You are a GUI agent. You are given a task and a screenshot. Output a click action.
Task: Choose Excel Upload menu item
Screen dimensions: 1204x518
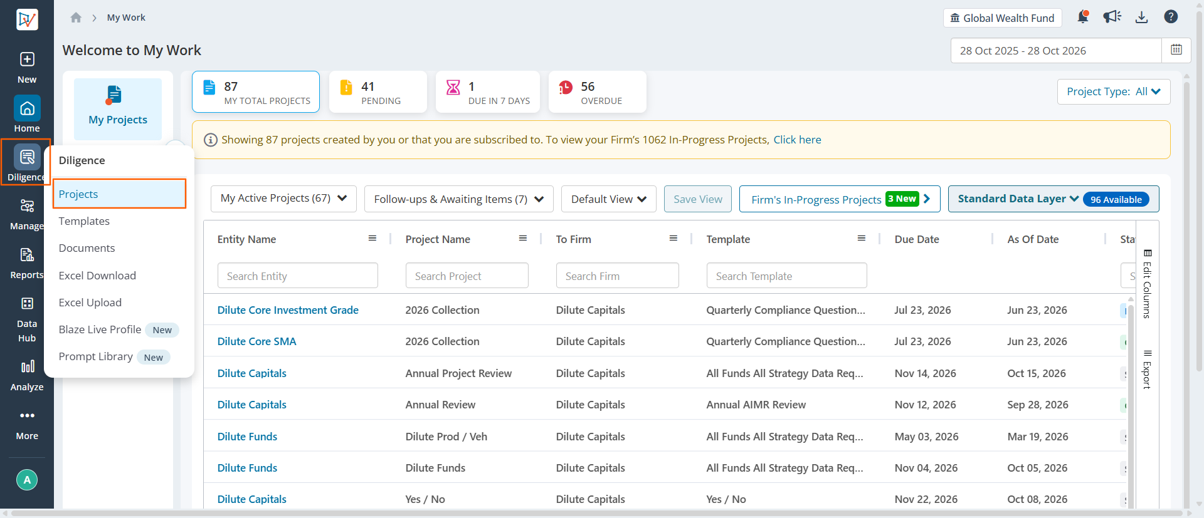pos(90,303)
